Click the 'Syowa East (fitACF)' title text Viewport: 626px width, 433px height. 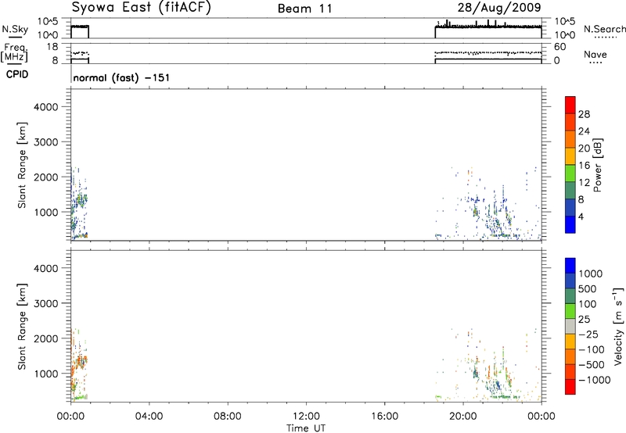pyautogui.click(x=141, y=8)
